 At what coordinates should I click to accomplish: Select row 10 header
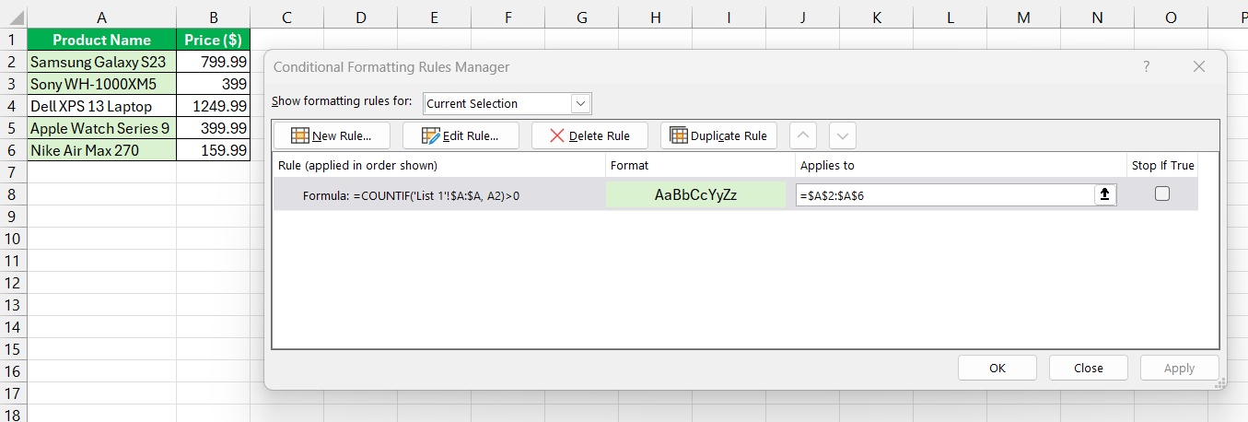[x=13, y=239]
